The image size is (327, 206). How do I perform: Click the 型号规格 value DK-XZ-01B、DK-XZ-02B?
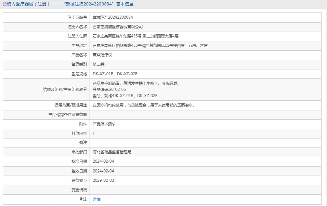point(115,74)
